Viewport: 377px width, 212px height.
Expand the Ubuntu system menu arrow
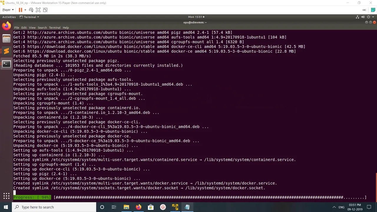point(373,17)
